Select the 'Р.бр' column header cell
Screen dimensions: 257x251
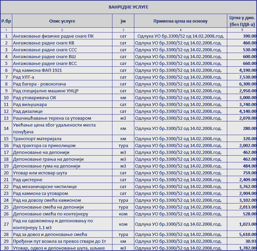pyautogui.click(x=6, y=21)
